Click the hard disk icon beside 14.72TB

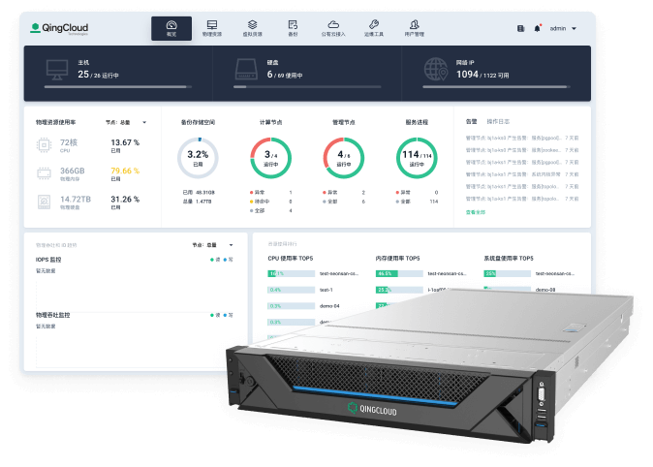click(44, 202)
